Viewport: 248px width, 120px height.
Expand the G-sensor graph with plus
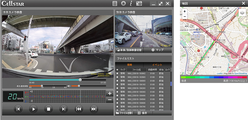(x=109, y=93)
